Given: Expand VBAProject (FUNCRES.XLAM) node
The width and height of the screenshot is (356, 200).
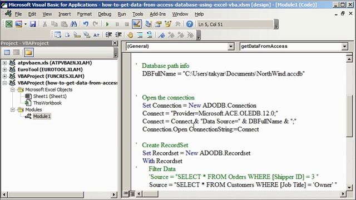Looking at the screenshot, I should point(4,76).
